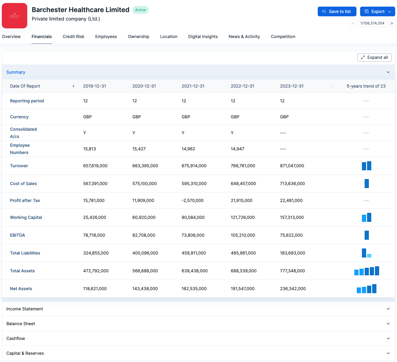Image resolution: width=397 pixels, height=362 pixels.
Task: Click the Date Of Report header label
Action: click(x=25, y=86)
